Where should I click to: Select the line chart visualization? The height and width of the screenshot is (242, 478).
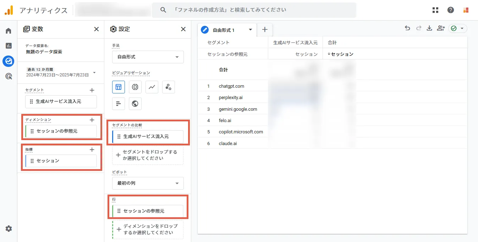(152, 87)
